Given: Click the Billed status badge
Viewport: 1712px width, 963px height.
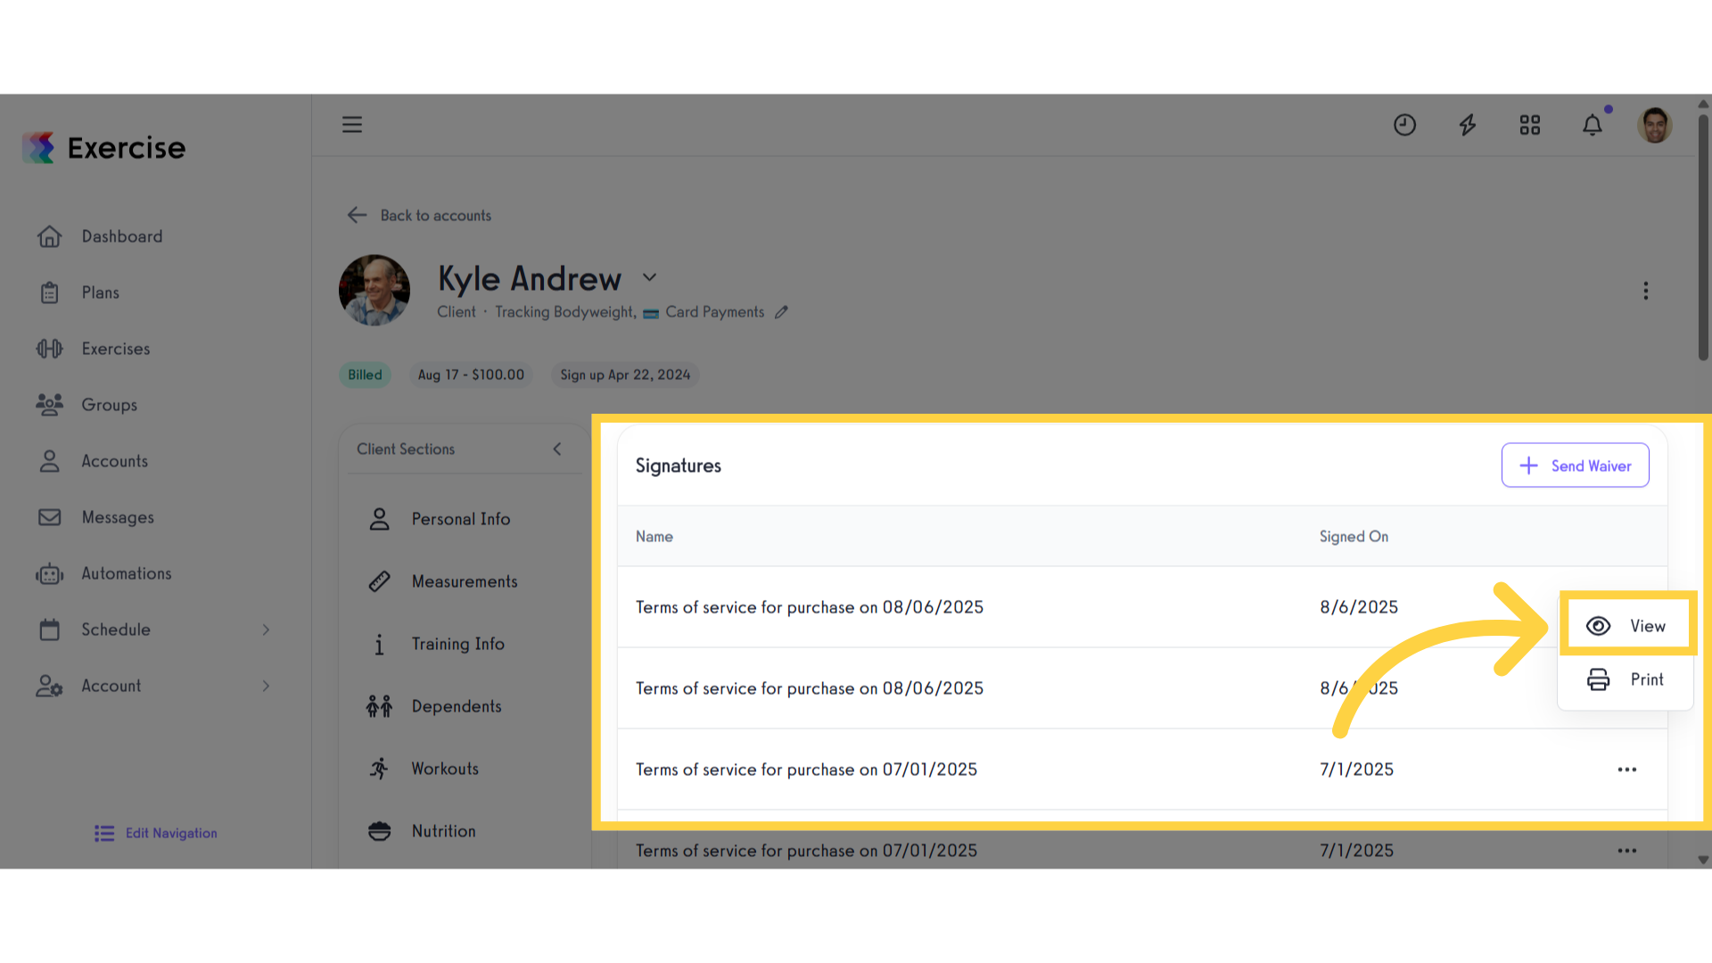Looking at the screenshot, I should tap(365, 374).
